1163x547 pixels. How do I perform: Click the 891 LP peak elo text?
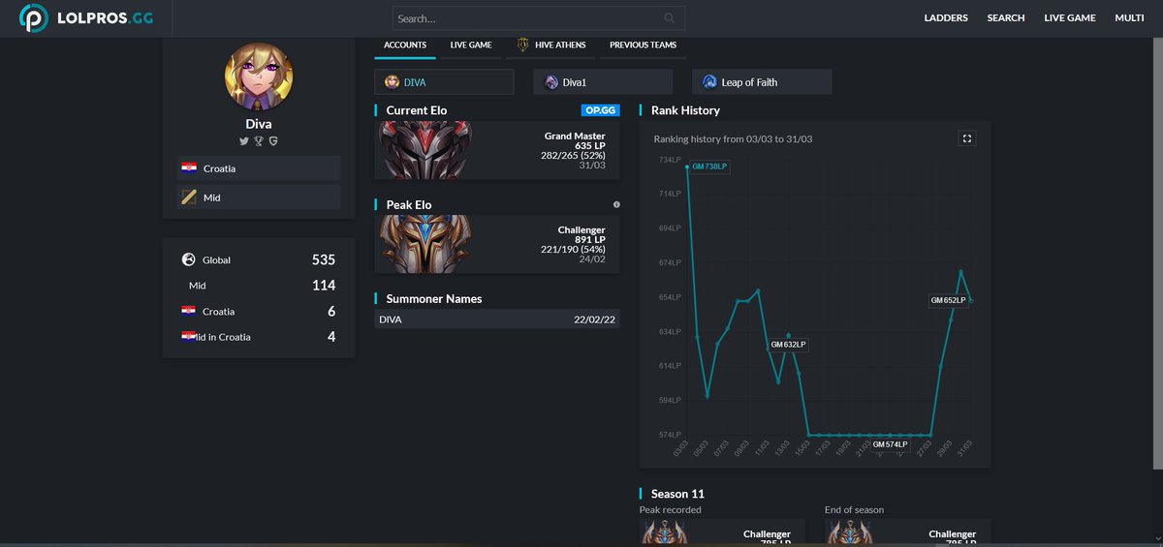(x=589, y=240)
